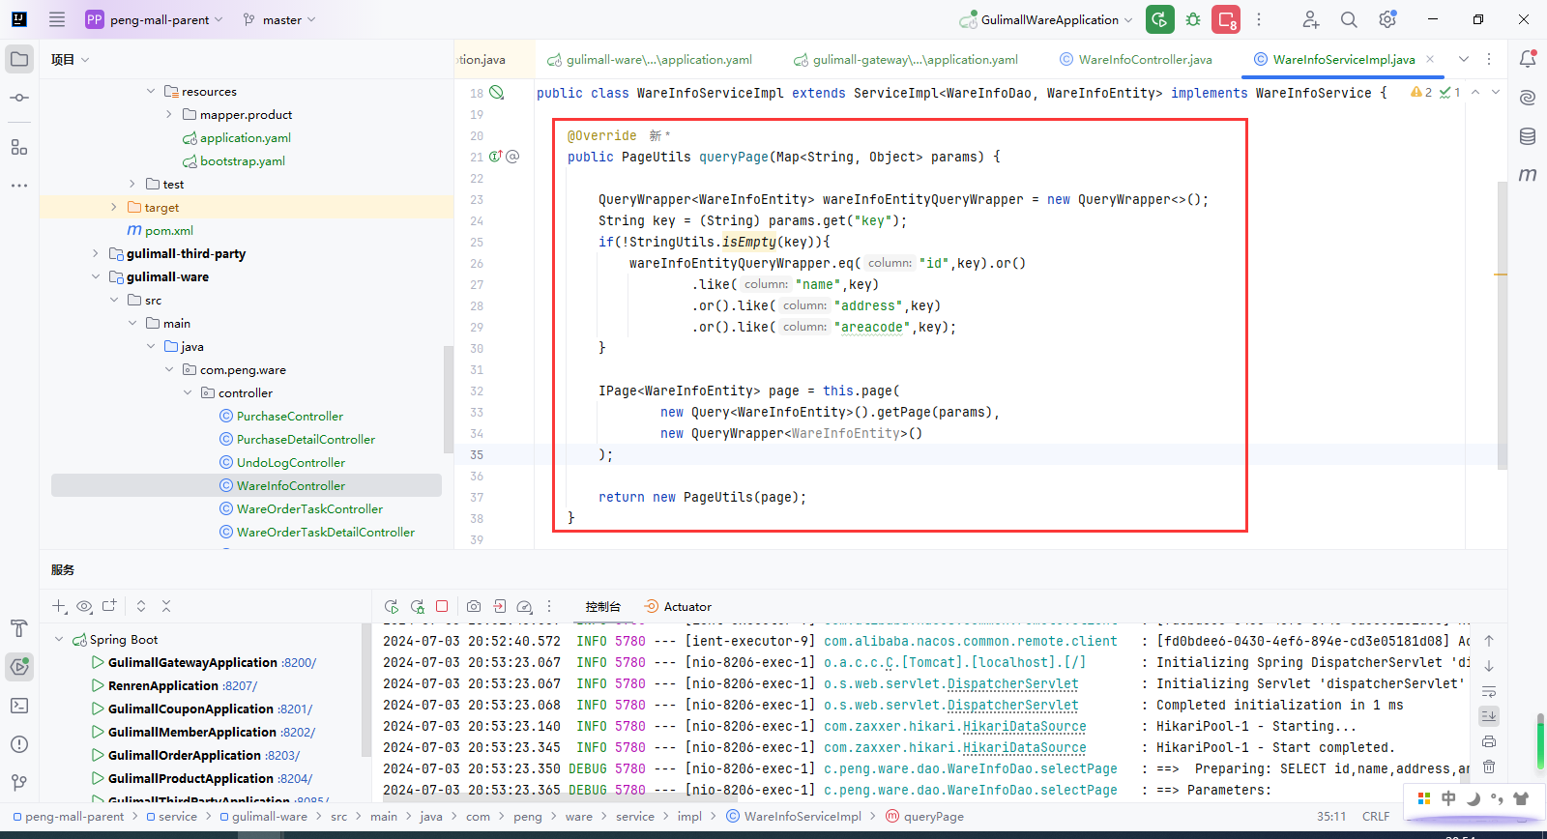Open the Maven tool window

click(x=1528, y=175)
